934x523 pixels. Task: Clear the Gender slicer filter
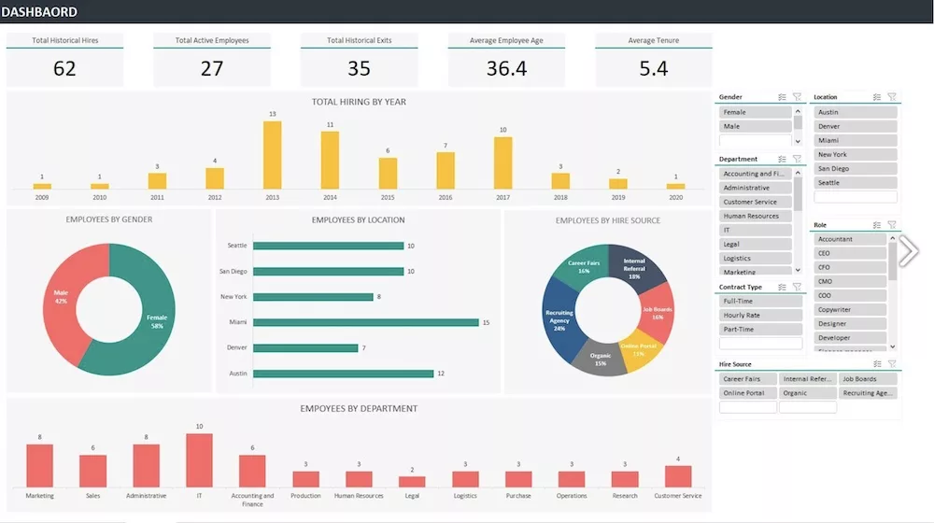(x=797, y=97)
